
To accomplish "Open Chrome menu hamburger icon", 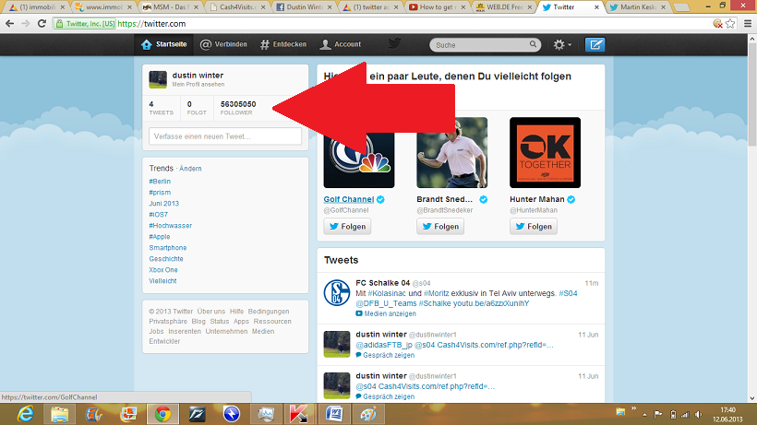I will 744,22.
